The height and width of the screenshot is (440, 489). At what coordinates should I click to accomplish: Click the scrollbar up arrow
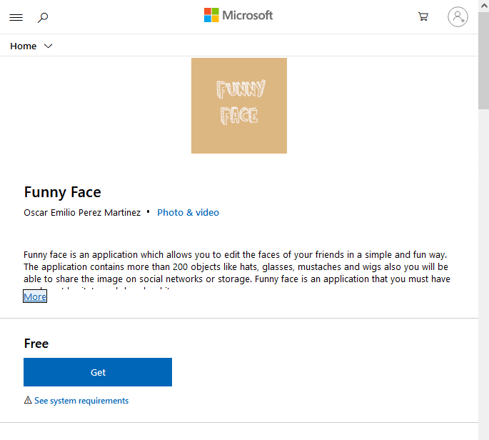pyautogui.click(x=483, y=6)
